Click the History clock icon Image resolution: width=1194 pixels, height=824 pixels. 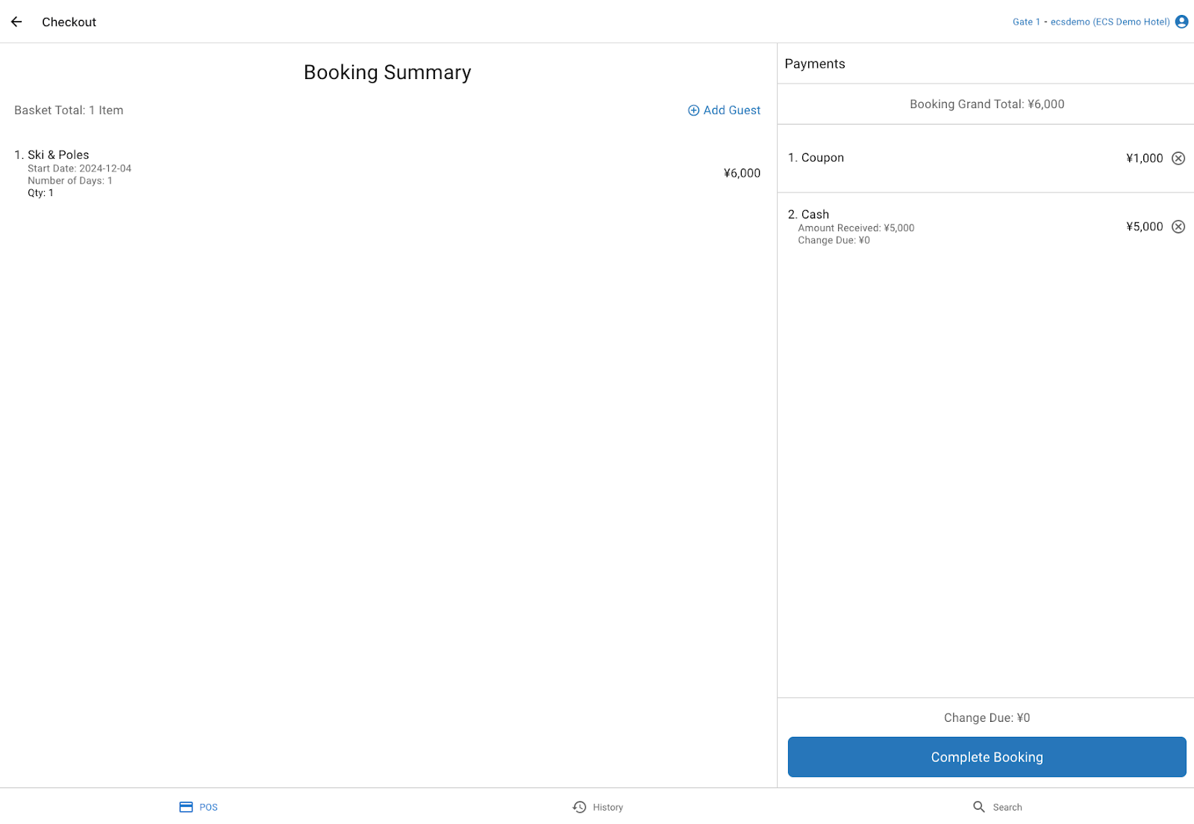point(579,807)
